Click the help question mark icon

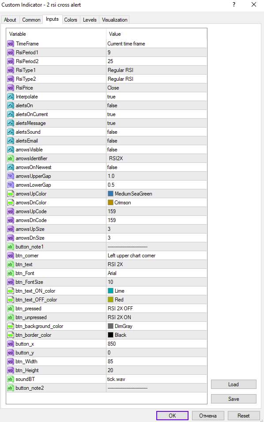tap(234, 4)
